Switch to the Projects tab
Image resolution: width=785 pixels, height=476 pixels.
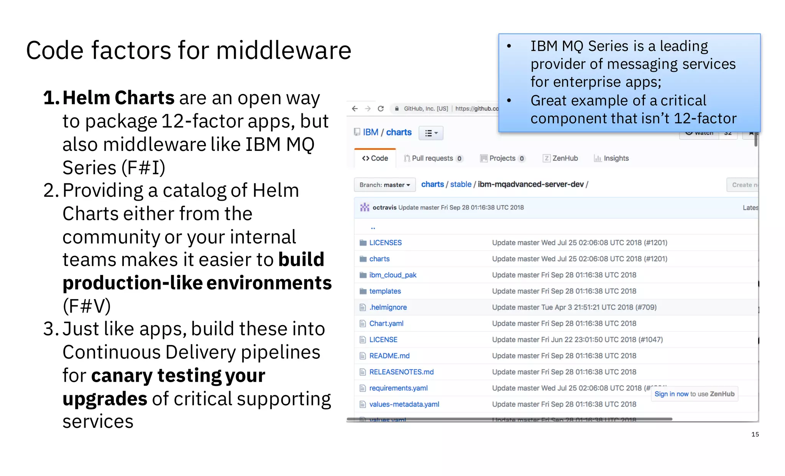503,158
